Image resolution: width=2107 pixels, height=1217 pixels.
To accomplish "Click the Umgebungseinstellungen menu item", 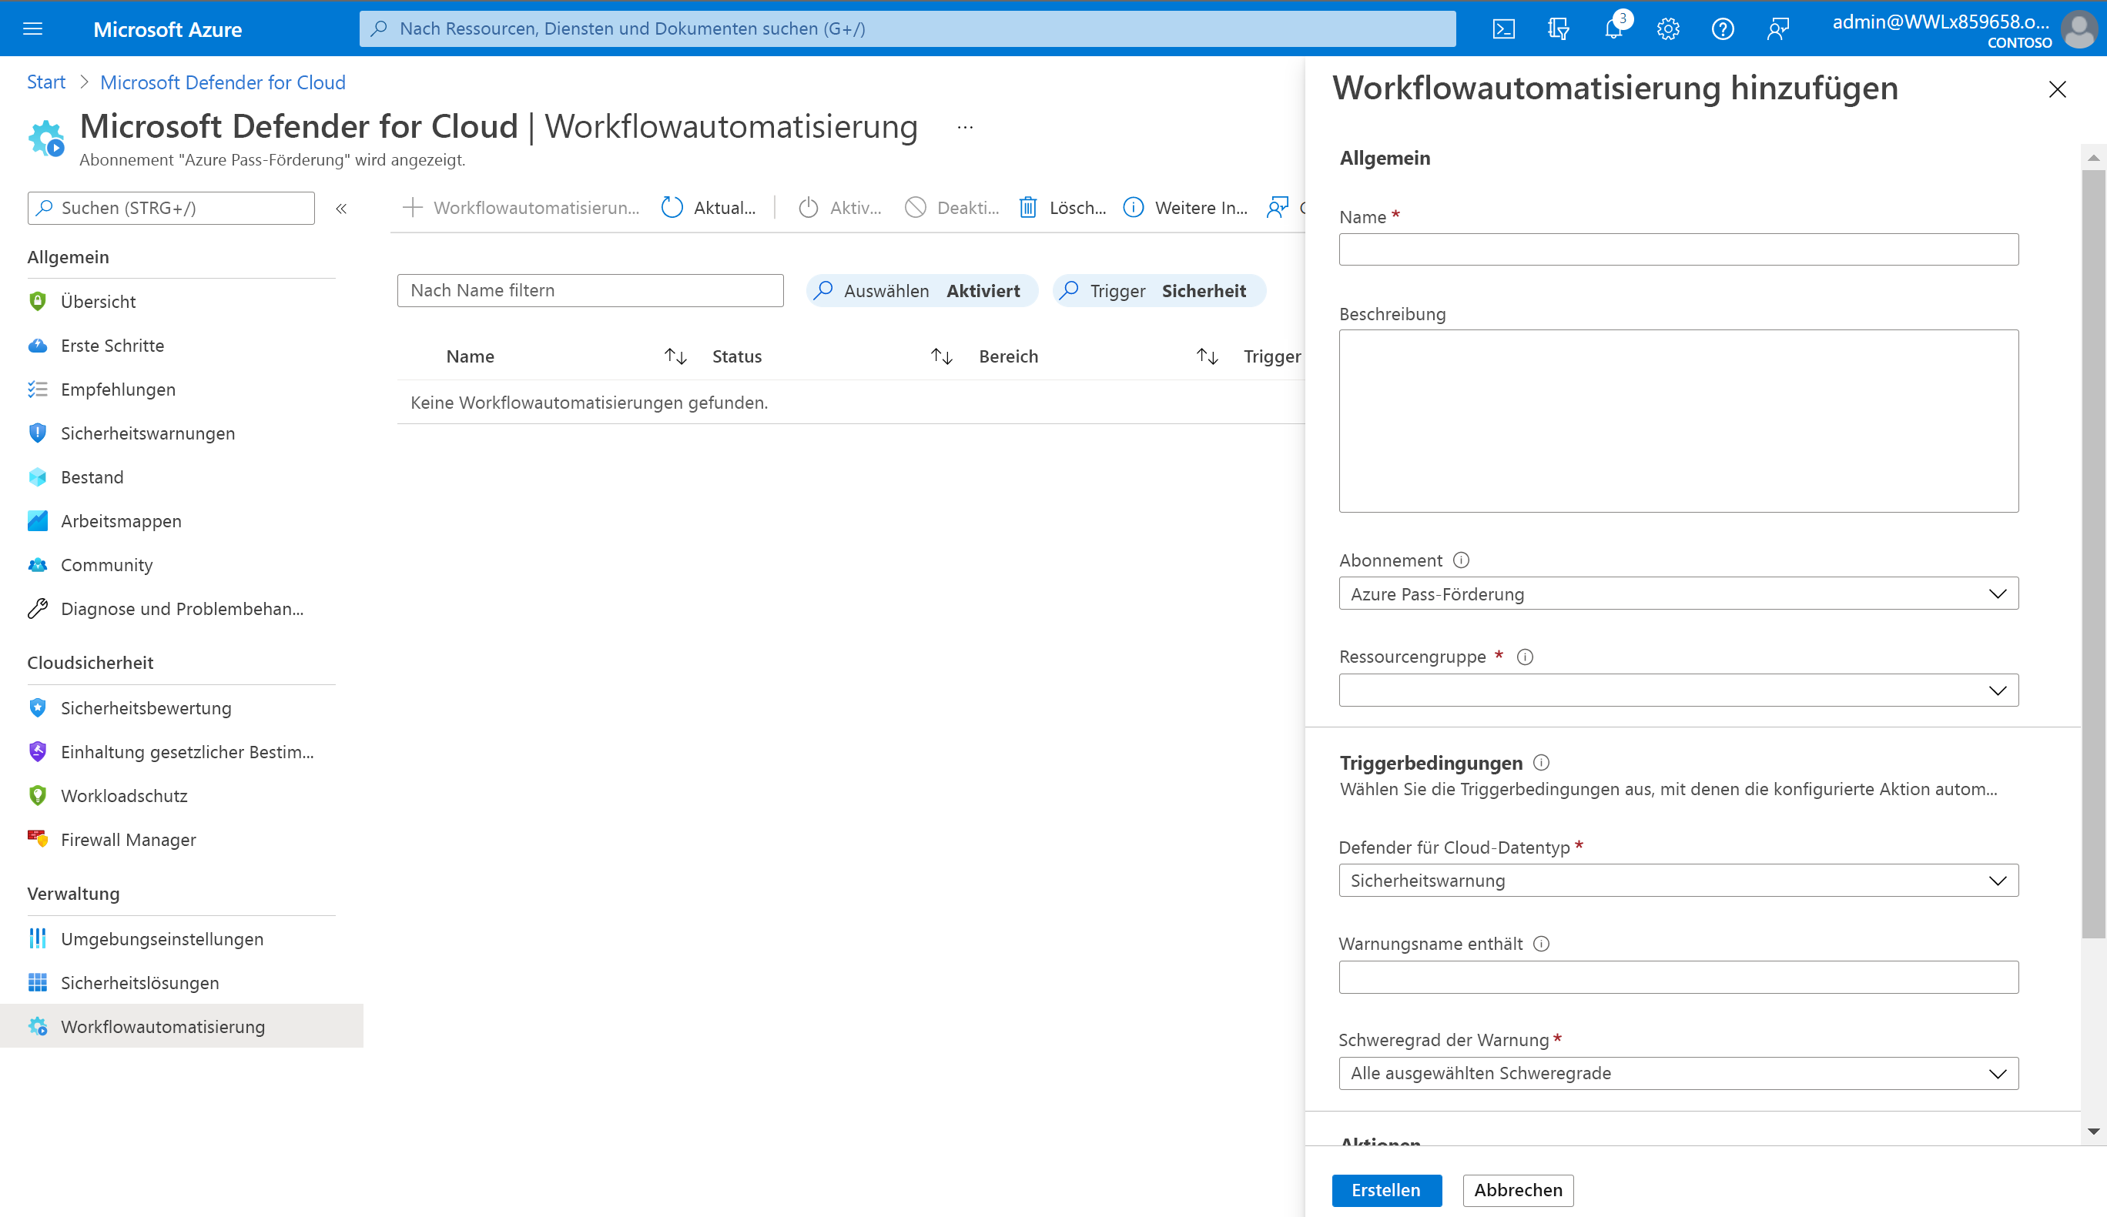I will [x=162, y=938].
